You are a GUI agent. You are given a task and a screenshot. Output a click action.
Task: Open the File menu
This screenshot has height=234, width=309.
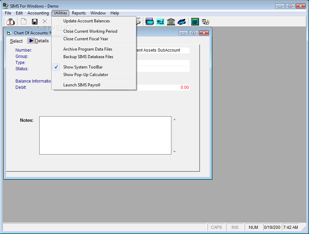[8, 13]
